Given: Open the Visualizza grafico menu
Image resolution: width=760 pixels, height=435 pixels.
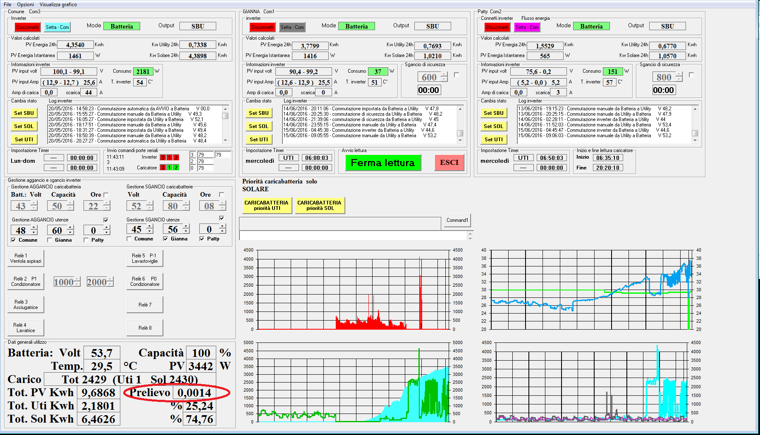Looking at the screenshot, I should [58, 4].
